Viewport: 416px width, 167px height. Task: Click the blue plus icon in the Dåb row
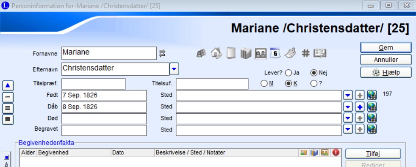(x=360, y=107)
